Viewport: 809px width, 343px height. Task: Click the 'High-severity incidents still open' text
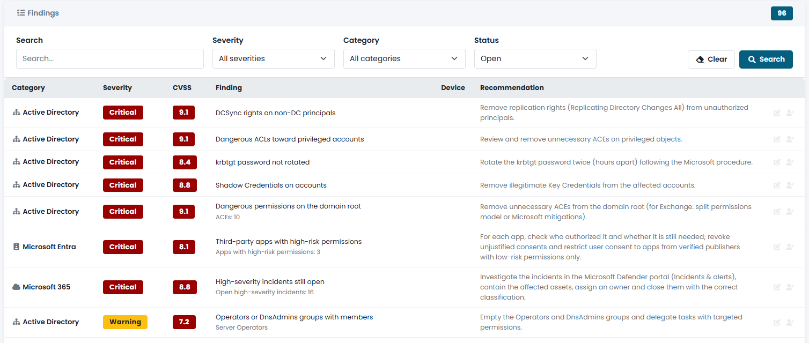270,282
